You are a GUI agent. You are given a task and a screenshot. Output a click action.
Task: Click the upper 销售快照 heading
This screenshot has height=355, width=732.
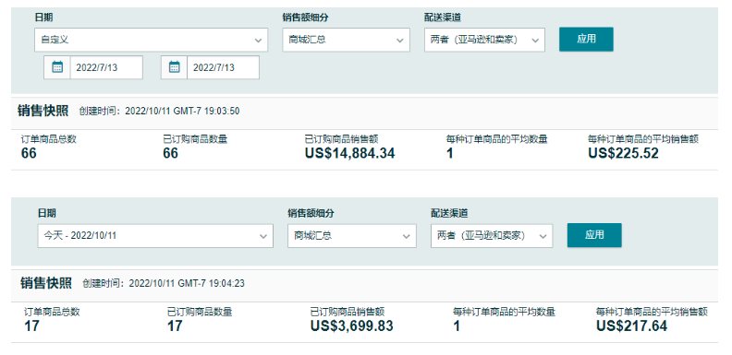click(x=43, y=111)
